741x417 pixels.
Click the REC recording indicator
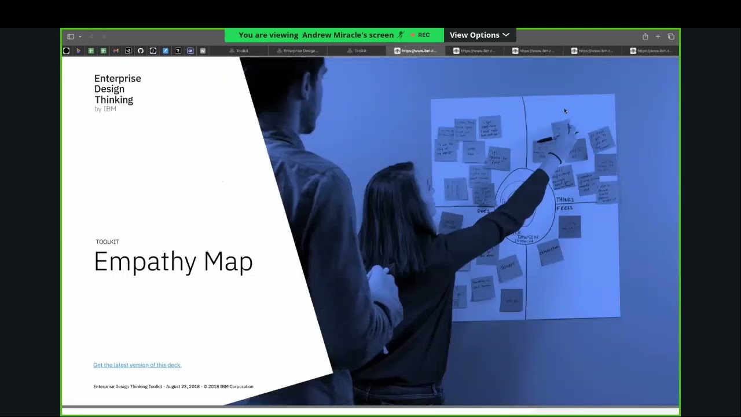click(420, 35)
